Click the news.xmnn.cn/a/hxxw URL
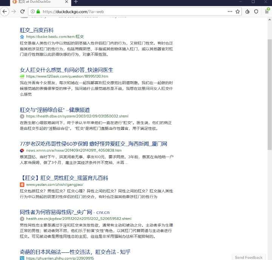 point(74,150)
